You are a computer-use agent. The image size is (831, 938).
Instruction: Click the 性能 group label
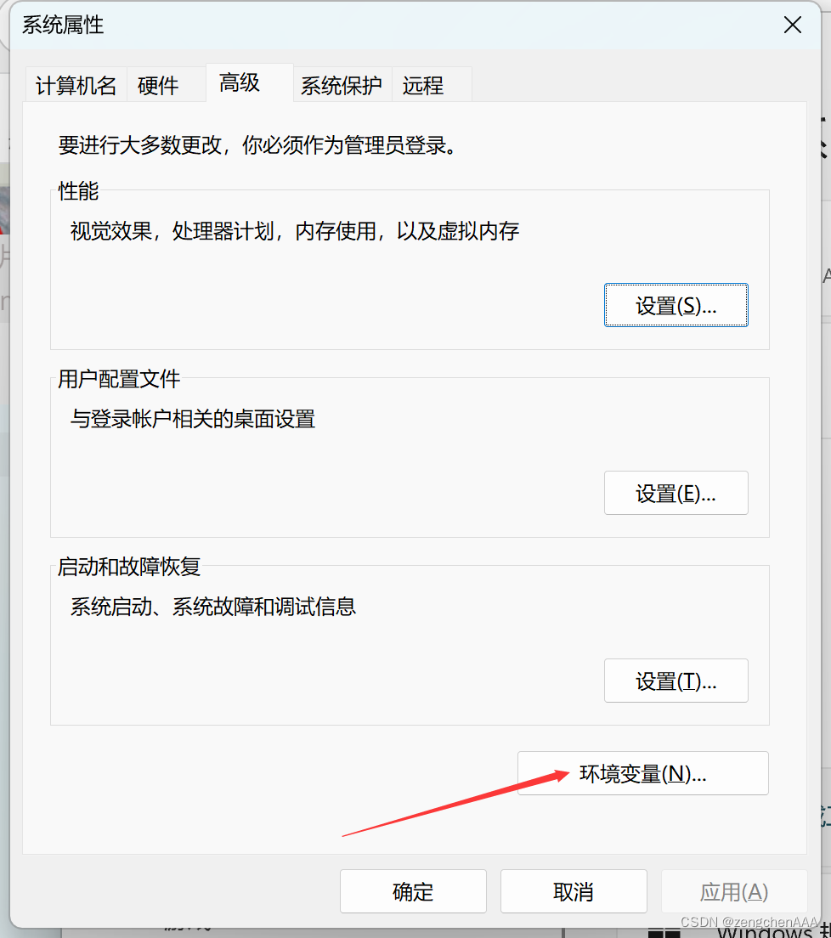(78, 191)
